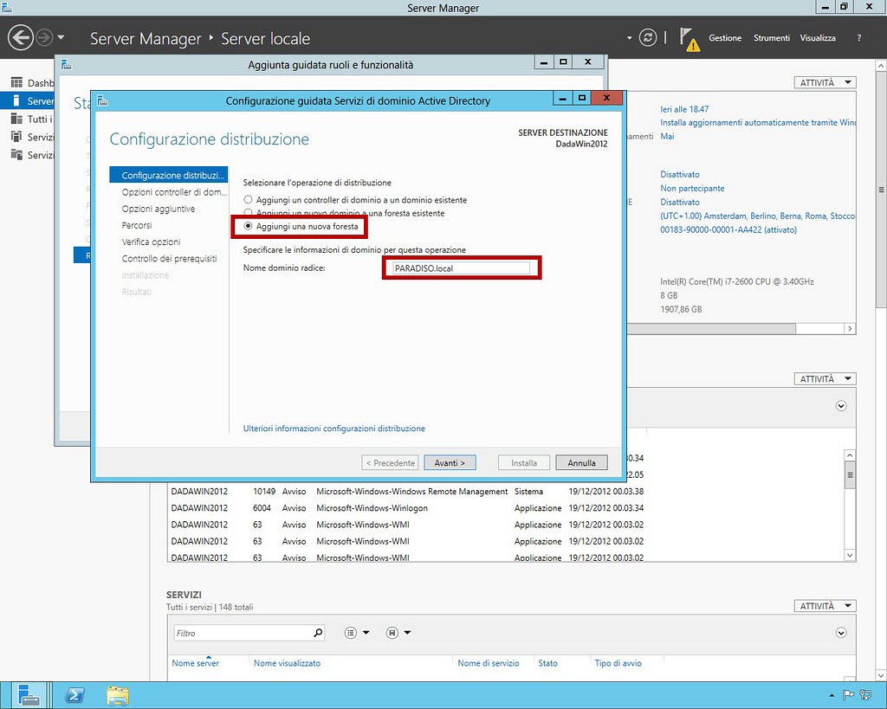Open dropdown arrow next to save query icon

(x=407, y=633)
